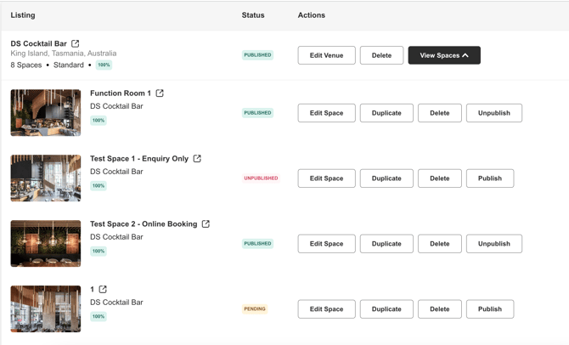Delete the DS Cocktail Bar venue
The image size is (569, 345).
pyautogui.click(x=381, y=55)
